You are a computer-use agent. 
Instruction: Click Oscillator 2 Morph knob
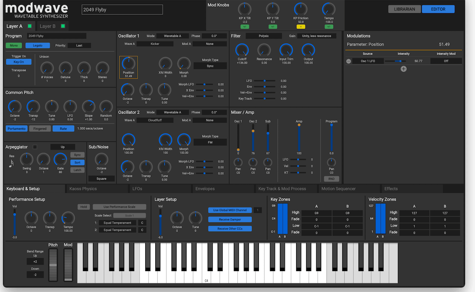point(184,140)
